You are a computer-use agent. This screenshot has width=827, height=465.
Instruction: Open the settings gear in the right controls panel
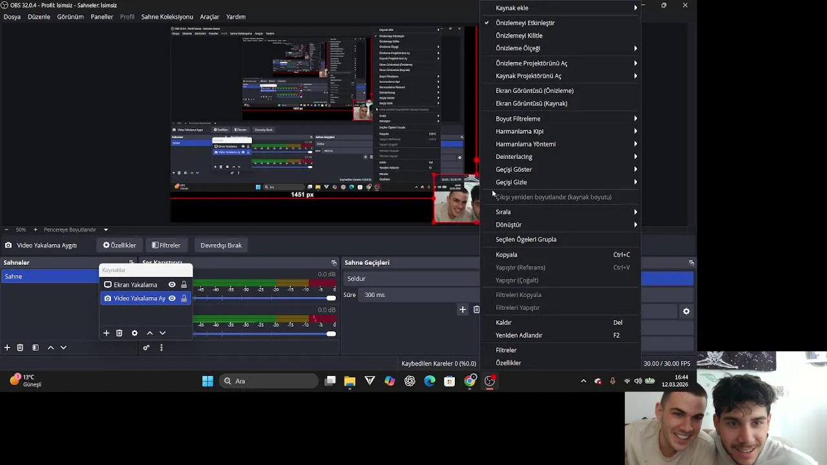[686, 311]
